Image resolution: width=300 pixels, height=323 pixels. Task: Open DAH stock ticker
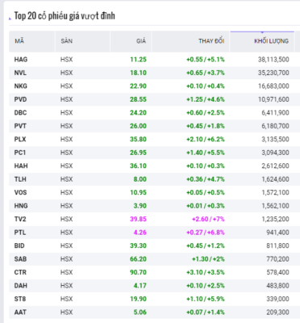point(21,286)
